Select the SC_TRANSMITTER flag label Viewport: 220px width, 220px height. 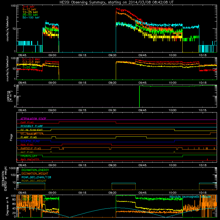[32, 134]
